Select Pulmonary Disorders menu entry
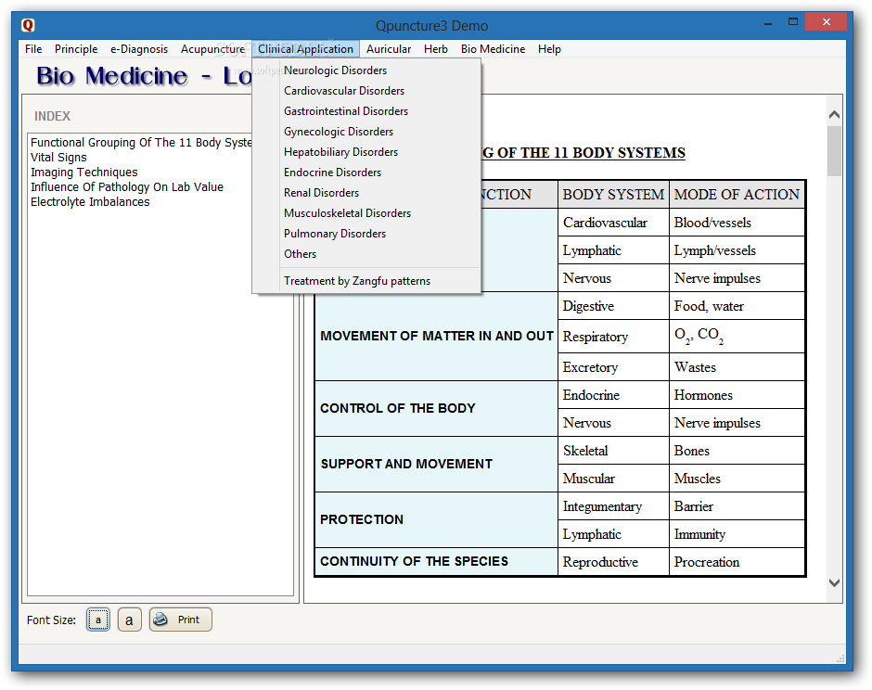 pos(366,234)
